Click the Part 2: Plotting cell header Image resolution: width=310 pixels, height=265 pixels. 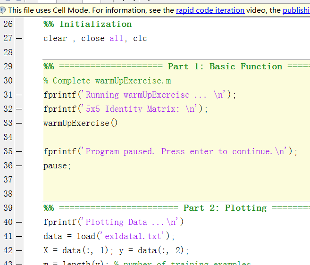[225, 208]
